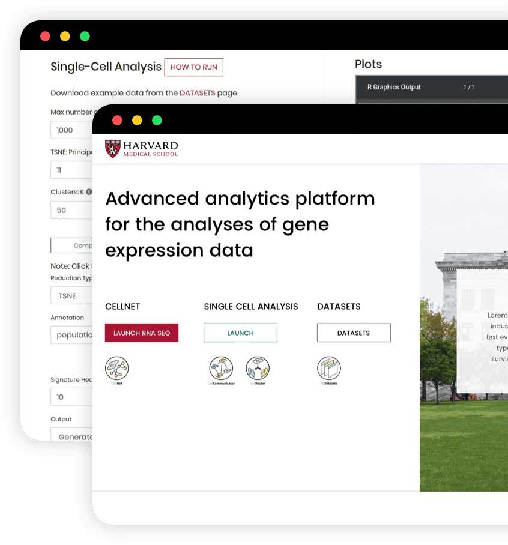Maximize the front window with green dot

click(157, 120)
